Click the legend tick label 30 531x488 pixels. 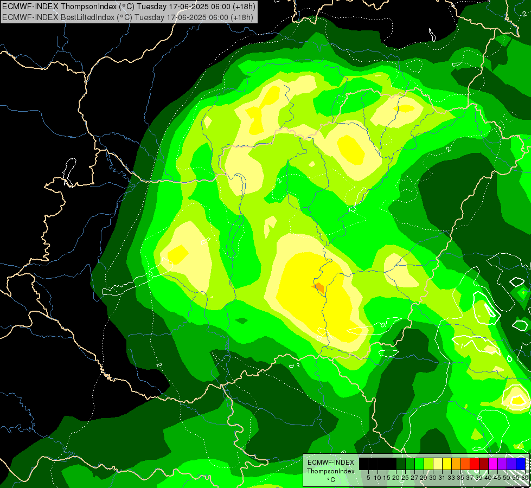tap(433, 478)
